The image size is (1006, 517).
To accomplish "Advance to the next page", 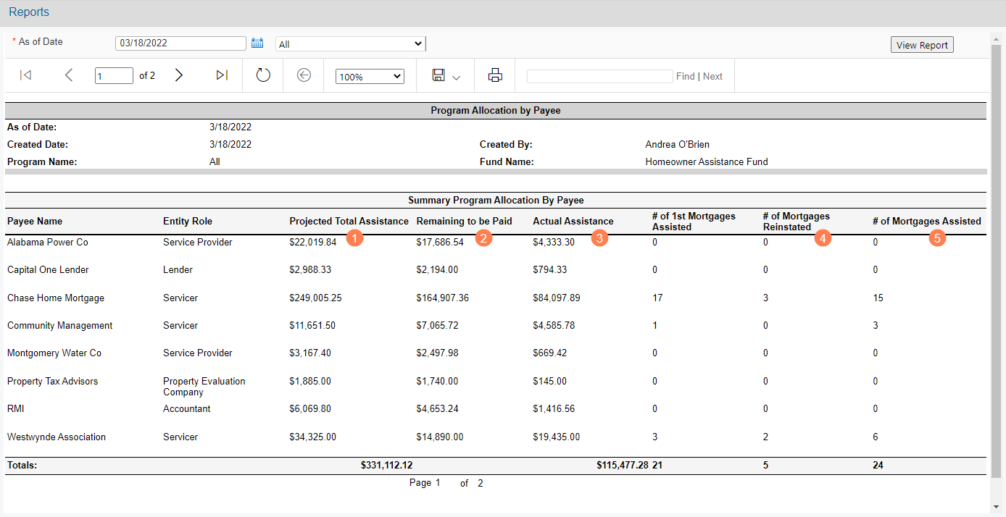I will [x=179, y=75].
